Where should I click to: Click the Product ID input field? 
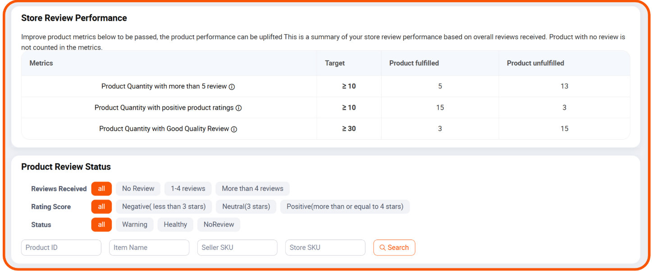point(61,248)
